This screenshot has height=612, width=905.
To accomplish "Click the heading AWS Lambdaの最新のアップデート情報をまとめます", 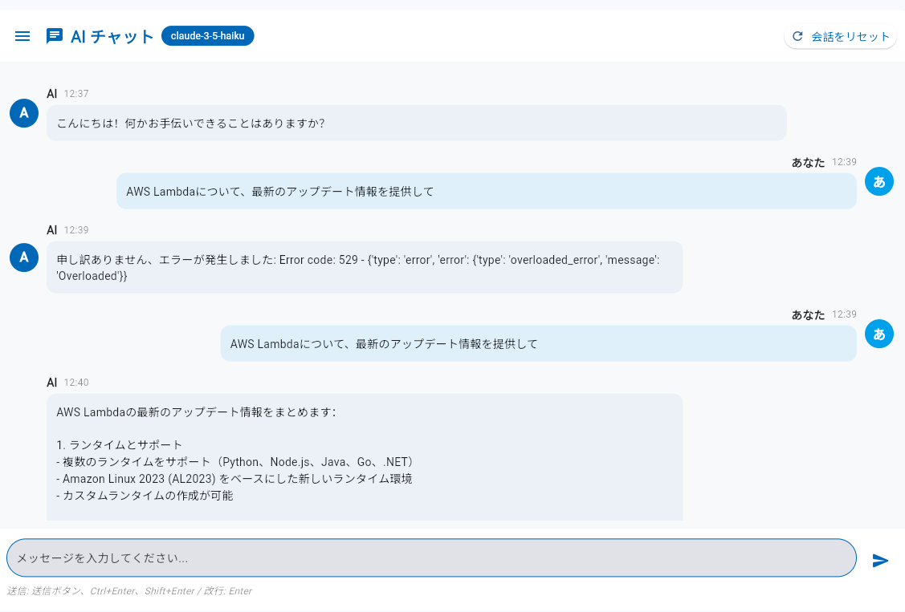I will pos(196,412).
